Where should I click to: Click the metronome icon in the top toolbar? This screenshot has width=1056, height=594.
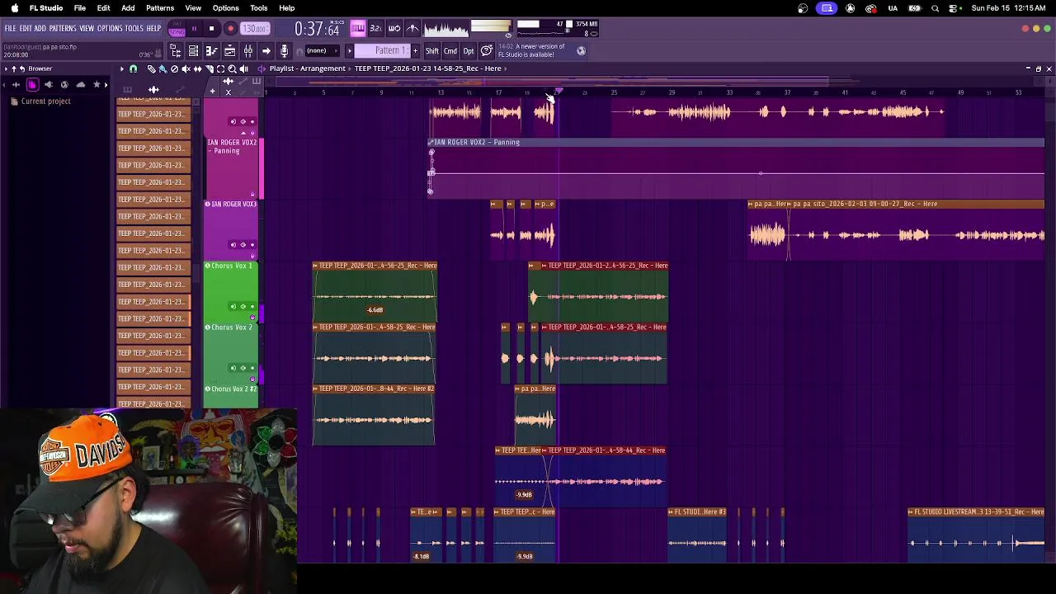412,29
